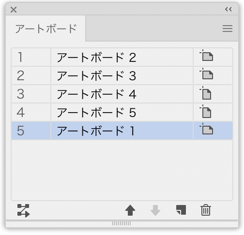The width and height of the screenshot is (244, 235).
Task: Create a new artboard with page icon
Action: click(x=181, y=210)
